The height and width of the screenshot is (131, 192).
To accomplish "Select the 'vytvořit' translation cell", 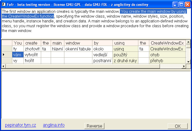I will (32, 55).
